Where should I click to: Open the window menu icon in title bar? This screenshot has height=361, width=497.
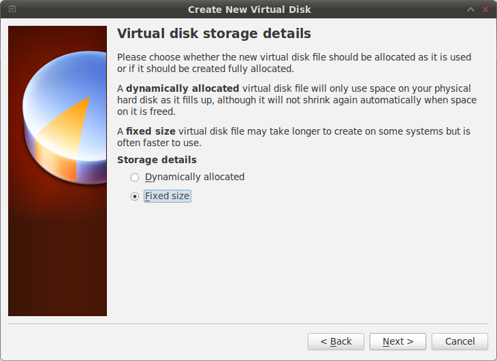coord(13,10)
